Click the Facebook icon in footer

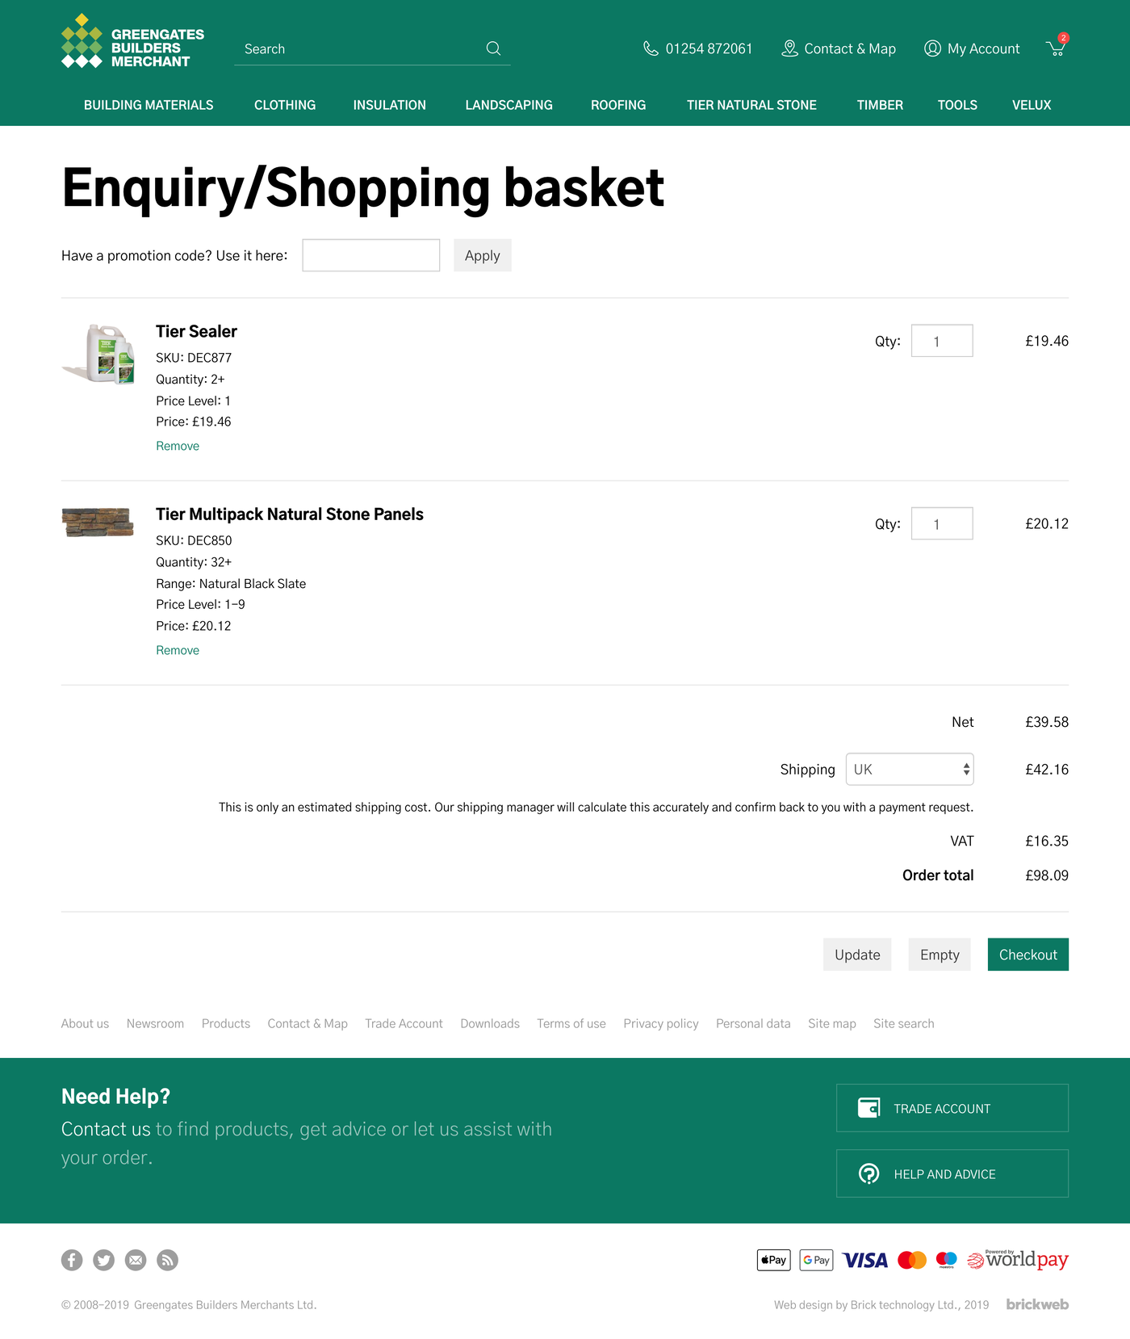[x=72, y=1260]
